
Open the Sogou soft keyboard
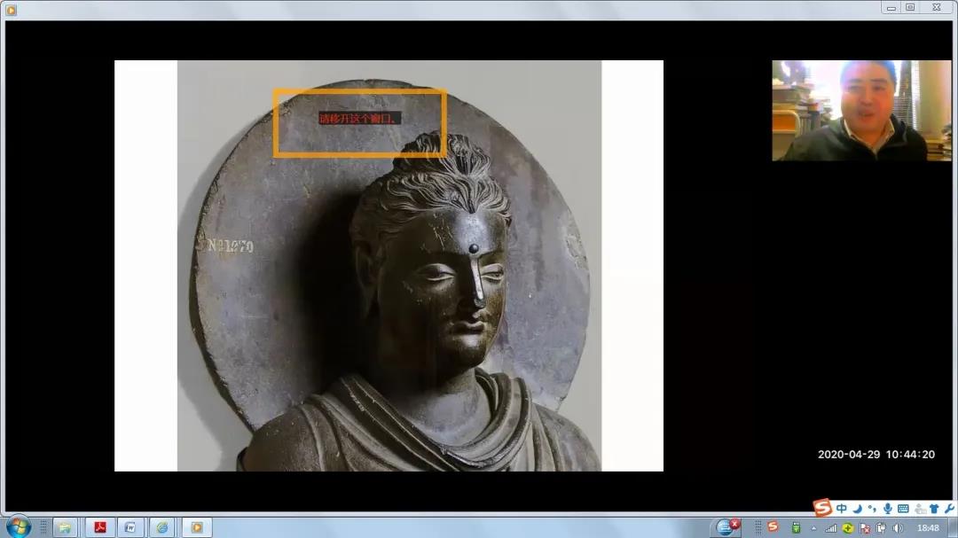(903, 509)
